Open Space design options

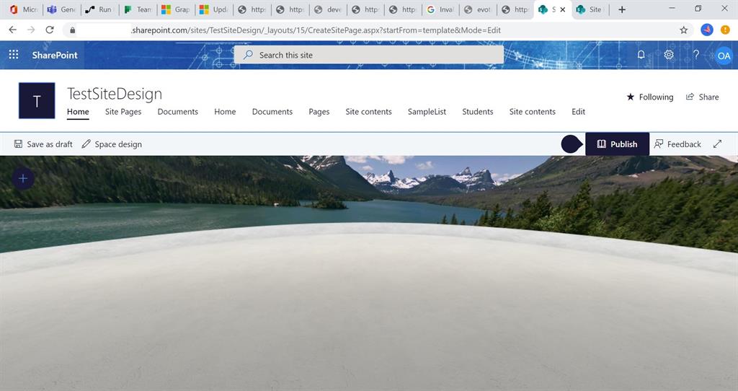(112, 144)
